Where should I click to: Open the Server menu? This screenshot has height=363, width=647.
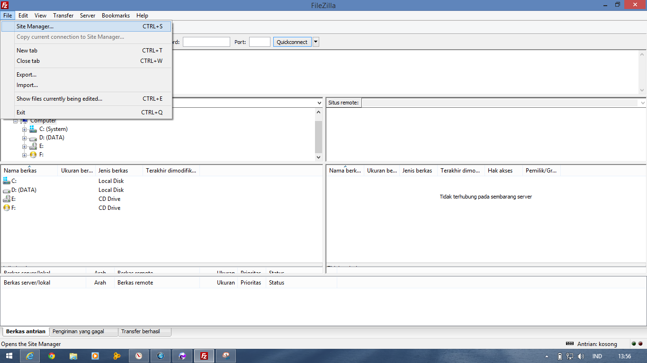click(x=87, y=15)
